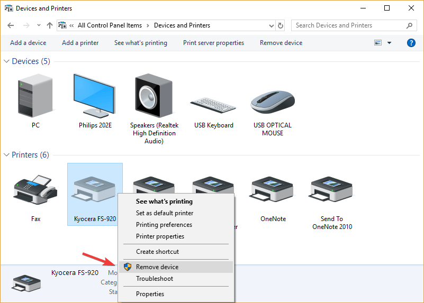The height and width of the screenshot is (303, 424).
Task: Select the OneNote printer icon
Action: pos(272,189)
